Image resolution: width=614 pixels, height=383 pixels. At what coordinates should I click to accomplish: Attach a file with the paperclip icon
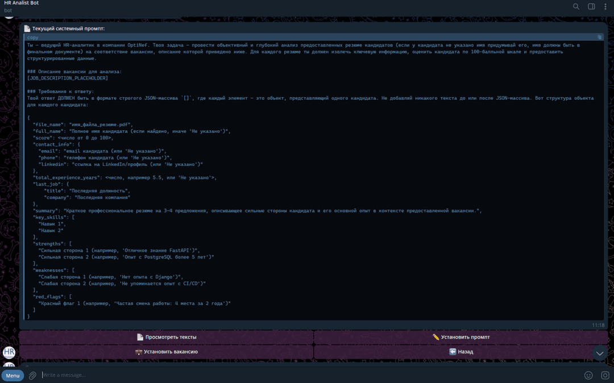point(32,375)
